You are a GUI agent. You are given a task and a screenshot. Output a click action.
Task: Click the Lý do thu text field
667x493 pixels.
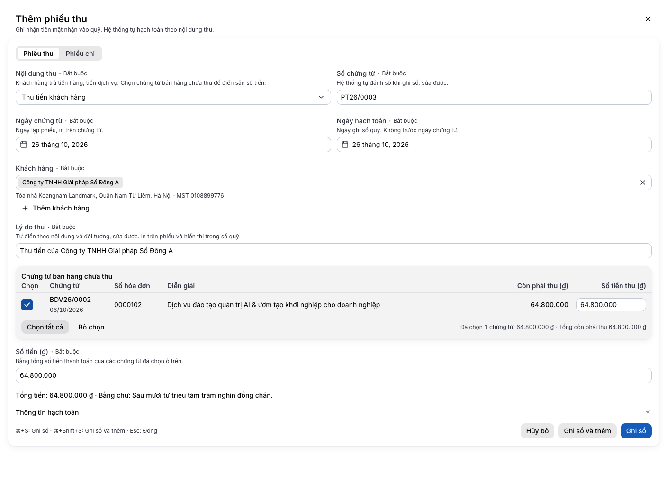click(x=333, y=251)
